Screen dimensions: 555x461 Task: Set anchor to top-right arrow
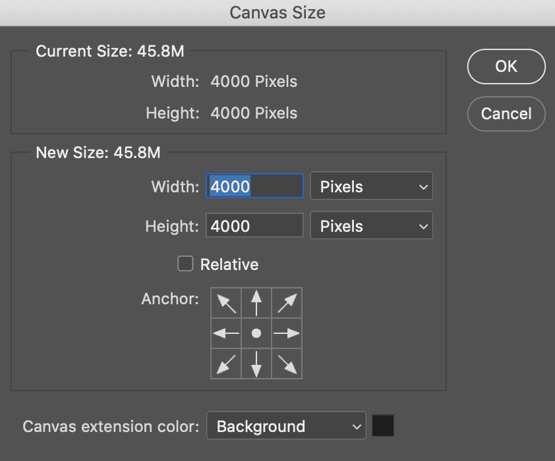[x=287, y=303]
